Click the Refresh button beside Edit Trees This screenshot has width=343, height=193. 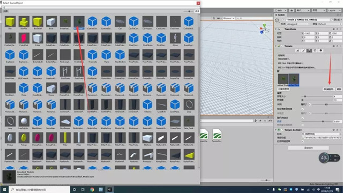click(339, 89)
